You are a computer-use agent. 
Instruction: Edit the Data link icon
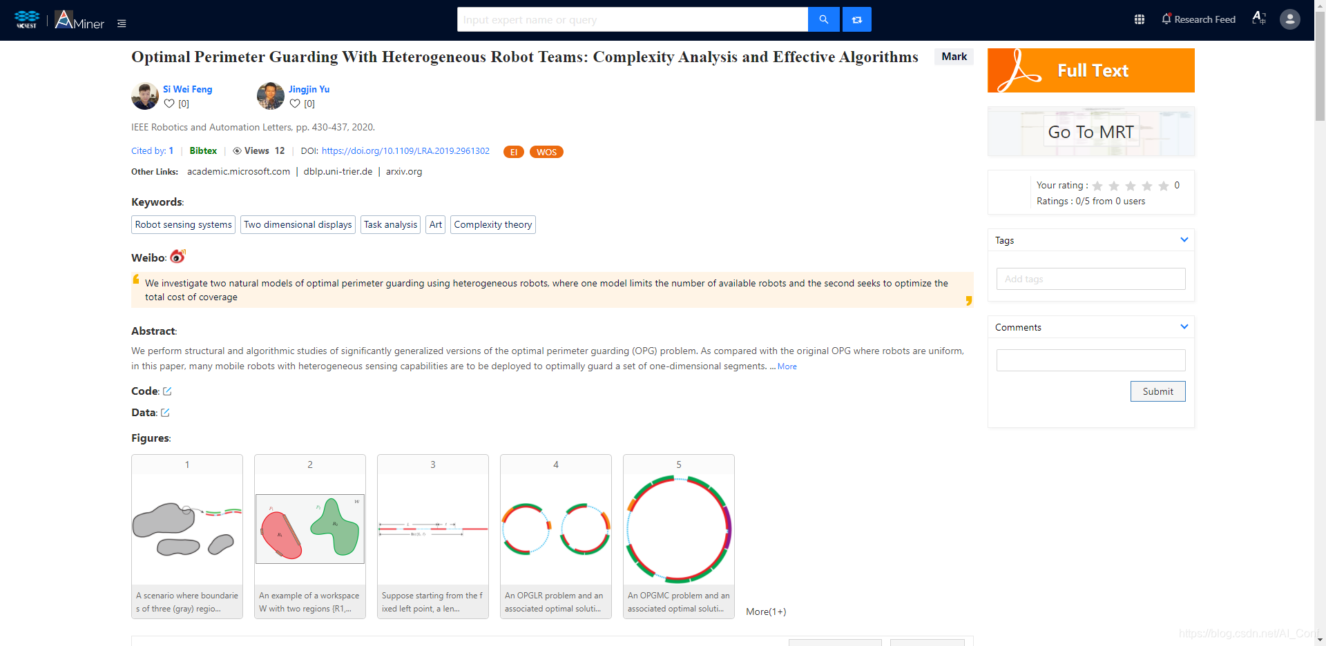click(x=165, y=413)
